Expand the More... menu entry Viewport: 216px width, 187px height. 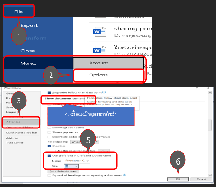click(28, 63)
